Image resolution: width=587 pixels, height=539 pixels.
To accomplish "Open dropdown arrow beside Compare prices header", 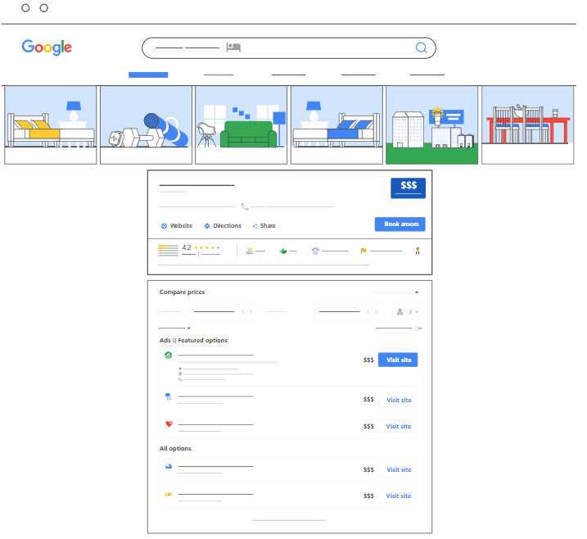I will 417,292.
